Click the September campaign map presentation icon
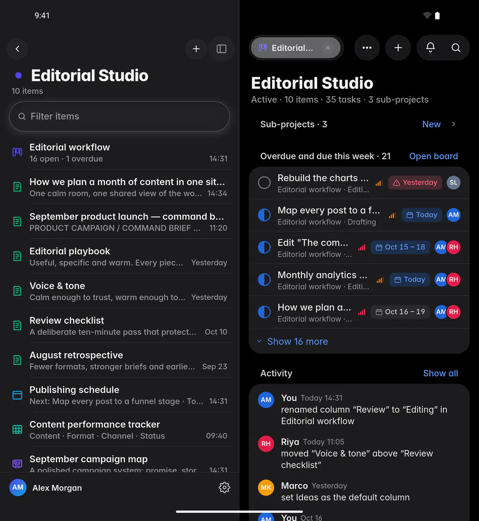Screen dimensions: 479x521 [17, 464]
